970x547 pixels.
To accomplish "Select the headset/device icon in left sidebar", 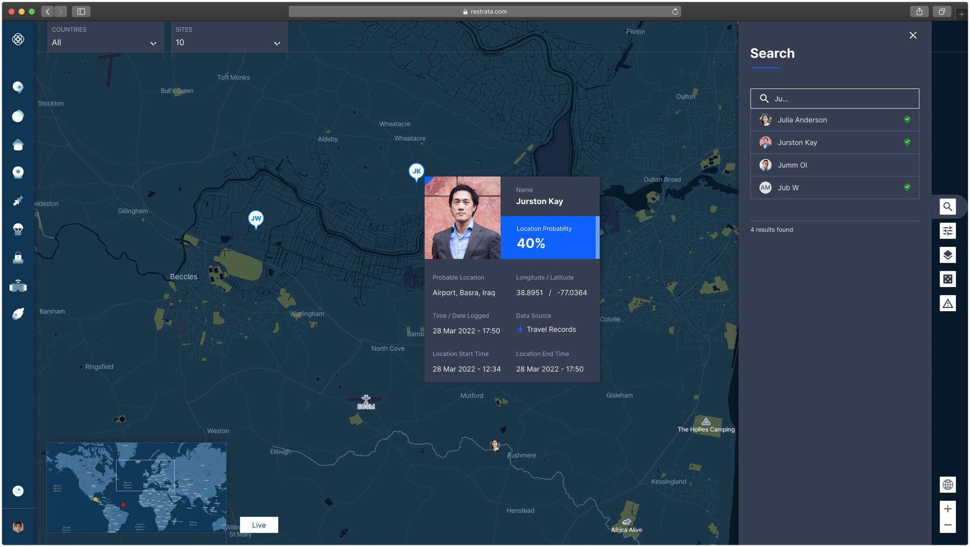I will [x=18, y=287].
